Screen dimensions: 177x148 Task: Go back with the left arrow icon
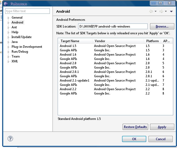151,11
